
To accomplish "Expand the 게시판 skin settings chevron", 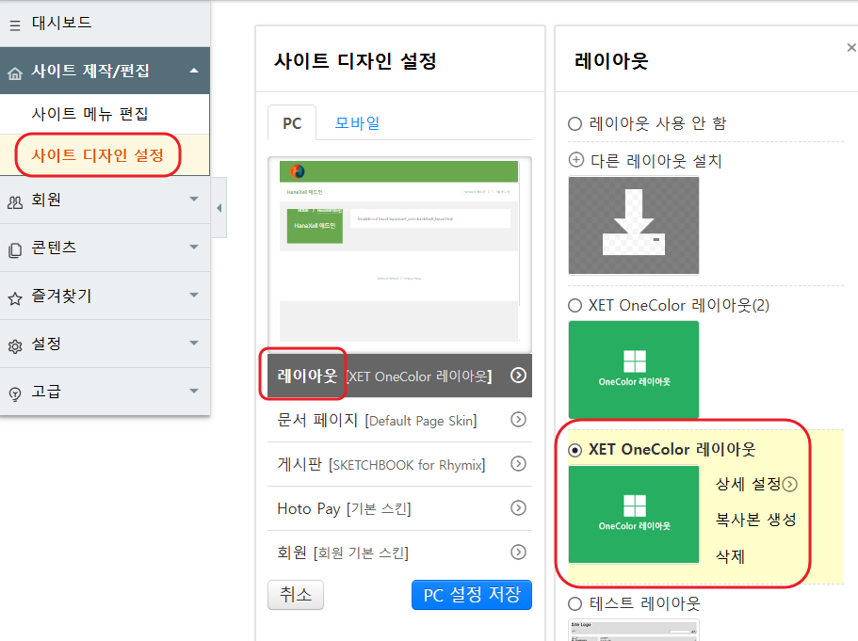I will (518, 465).
